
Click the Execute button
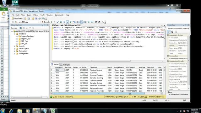coord(46,22)
